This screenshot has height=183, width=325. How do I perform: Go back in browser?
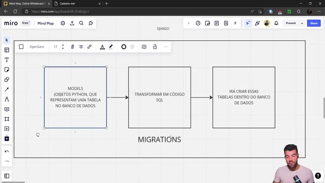click(6, 11)
